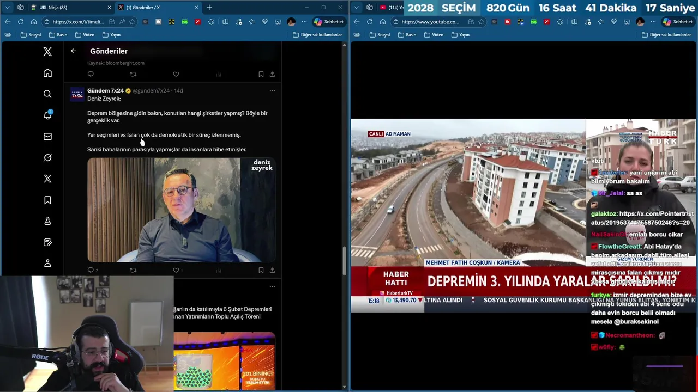Open Grok icon in X sidebar
The width and height of the screenshot is (698, 392).
coord(47,157)
